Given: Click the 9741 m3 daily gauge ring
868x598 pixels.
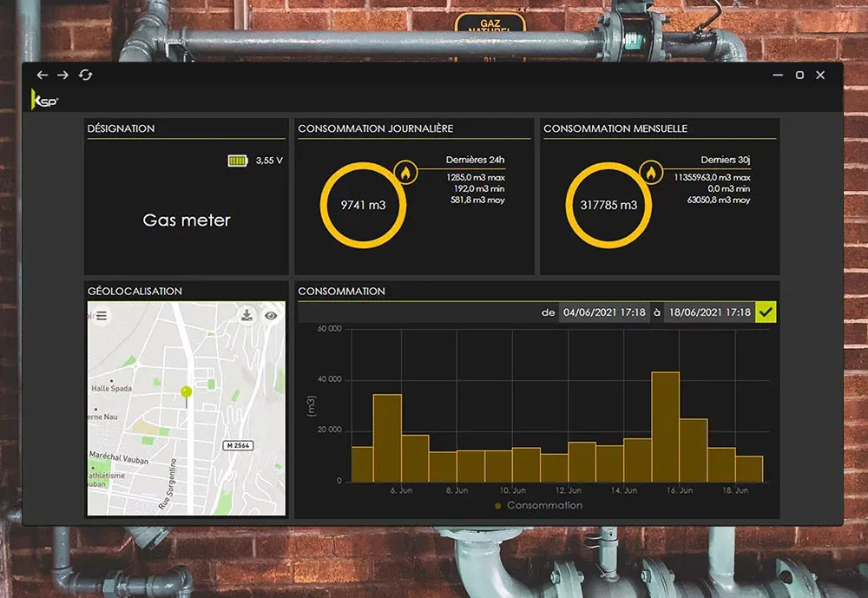Looking at the screenshot, I should tap(364, 206).
